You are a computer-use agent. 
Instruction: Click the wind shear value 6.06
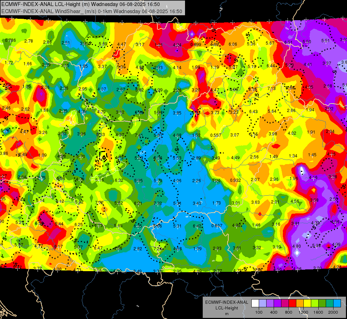pyautogui.click(x=233, y=44)
